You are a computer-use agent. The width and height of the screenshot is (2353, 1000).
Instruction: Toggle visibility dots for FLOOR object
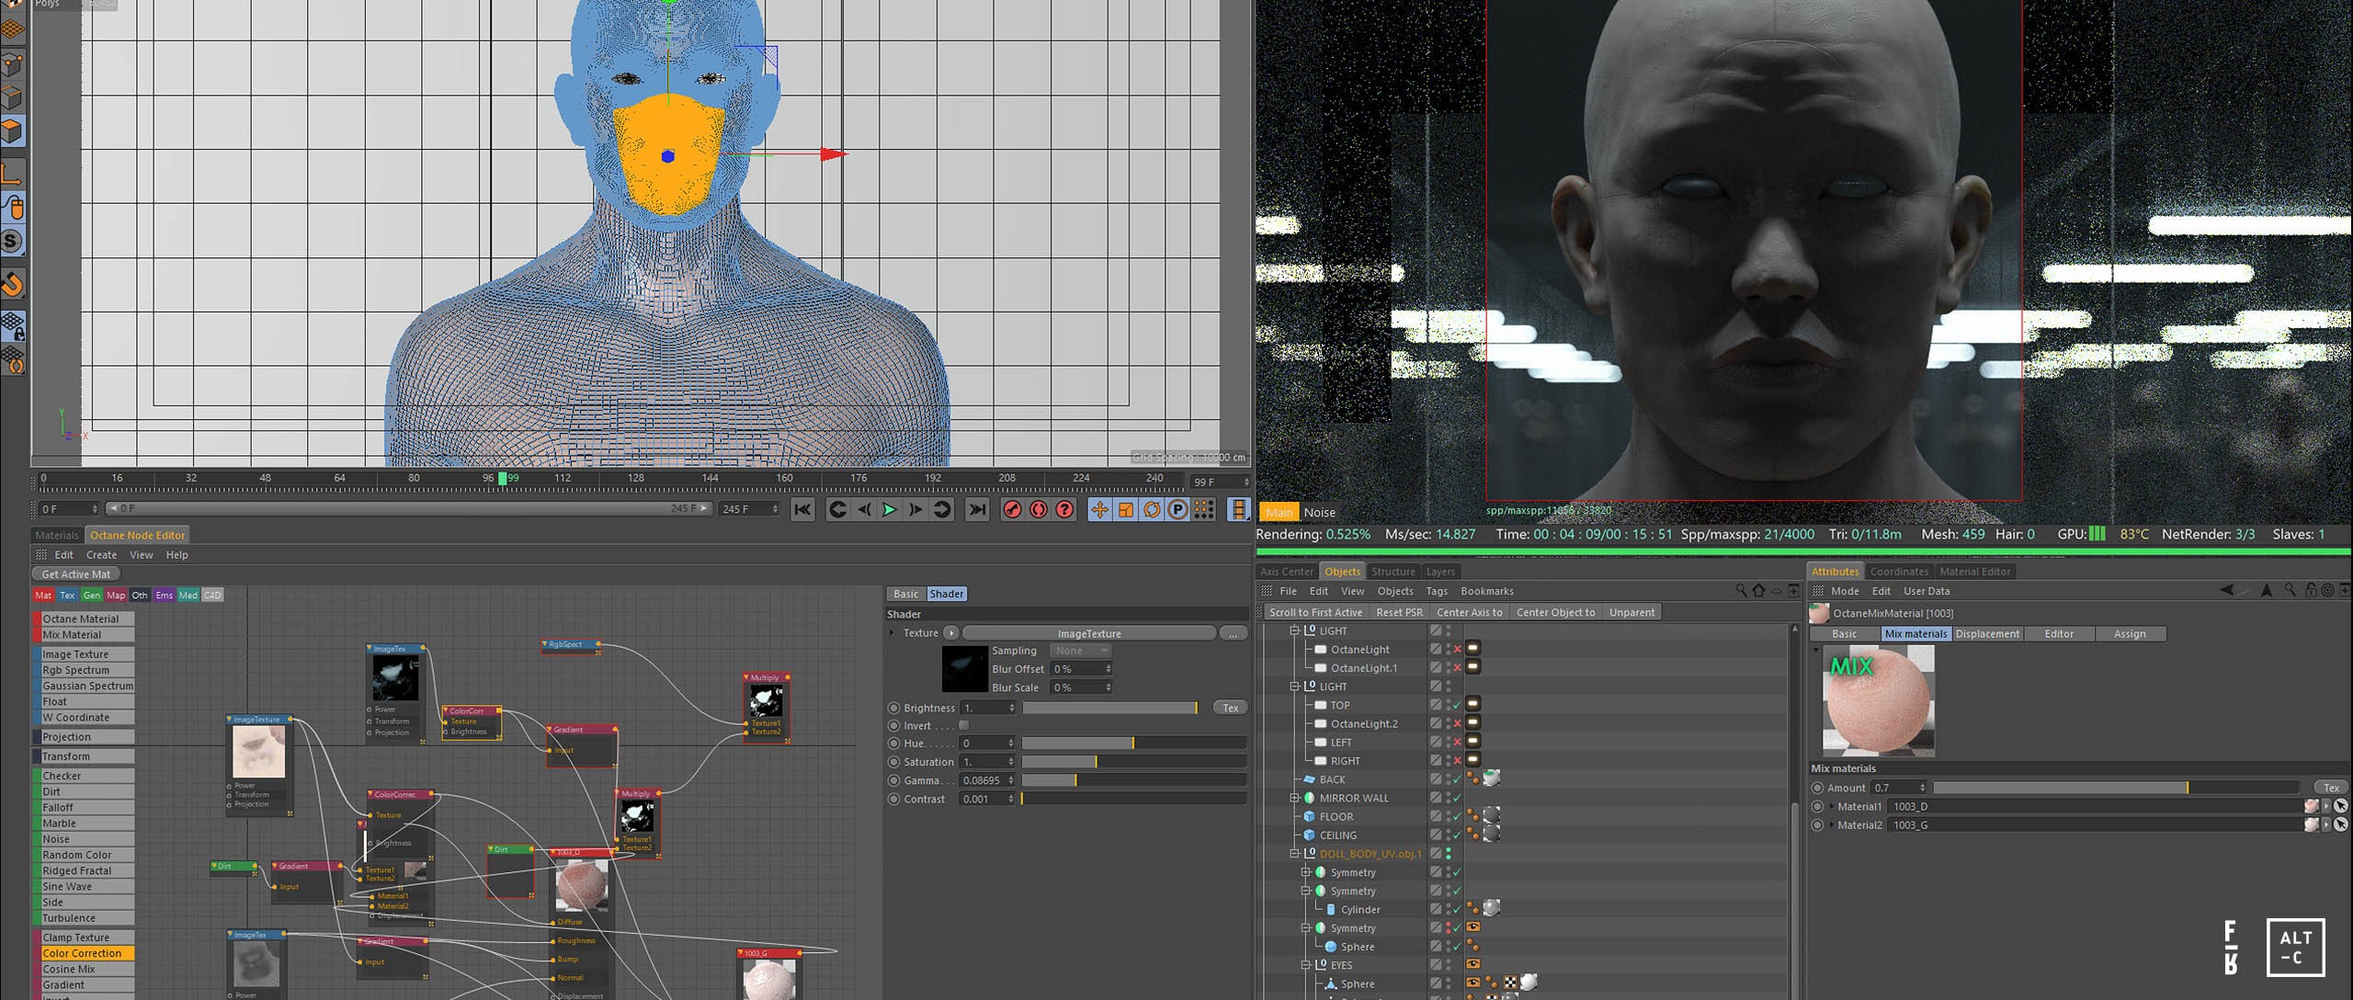click(1449, 816)
